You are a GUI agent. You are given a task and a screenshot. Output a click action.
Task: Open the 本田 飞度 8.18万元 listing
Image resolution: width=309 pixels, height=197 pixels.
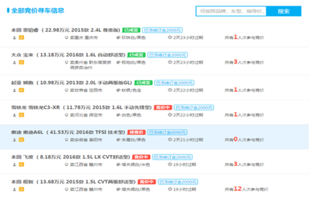[x=71, y=157]
